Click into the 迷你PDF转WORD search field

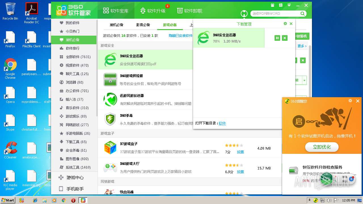coord(275,14)
